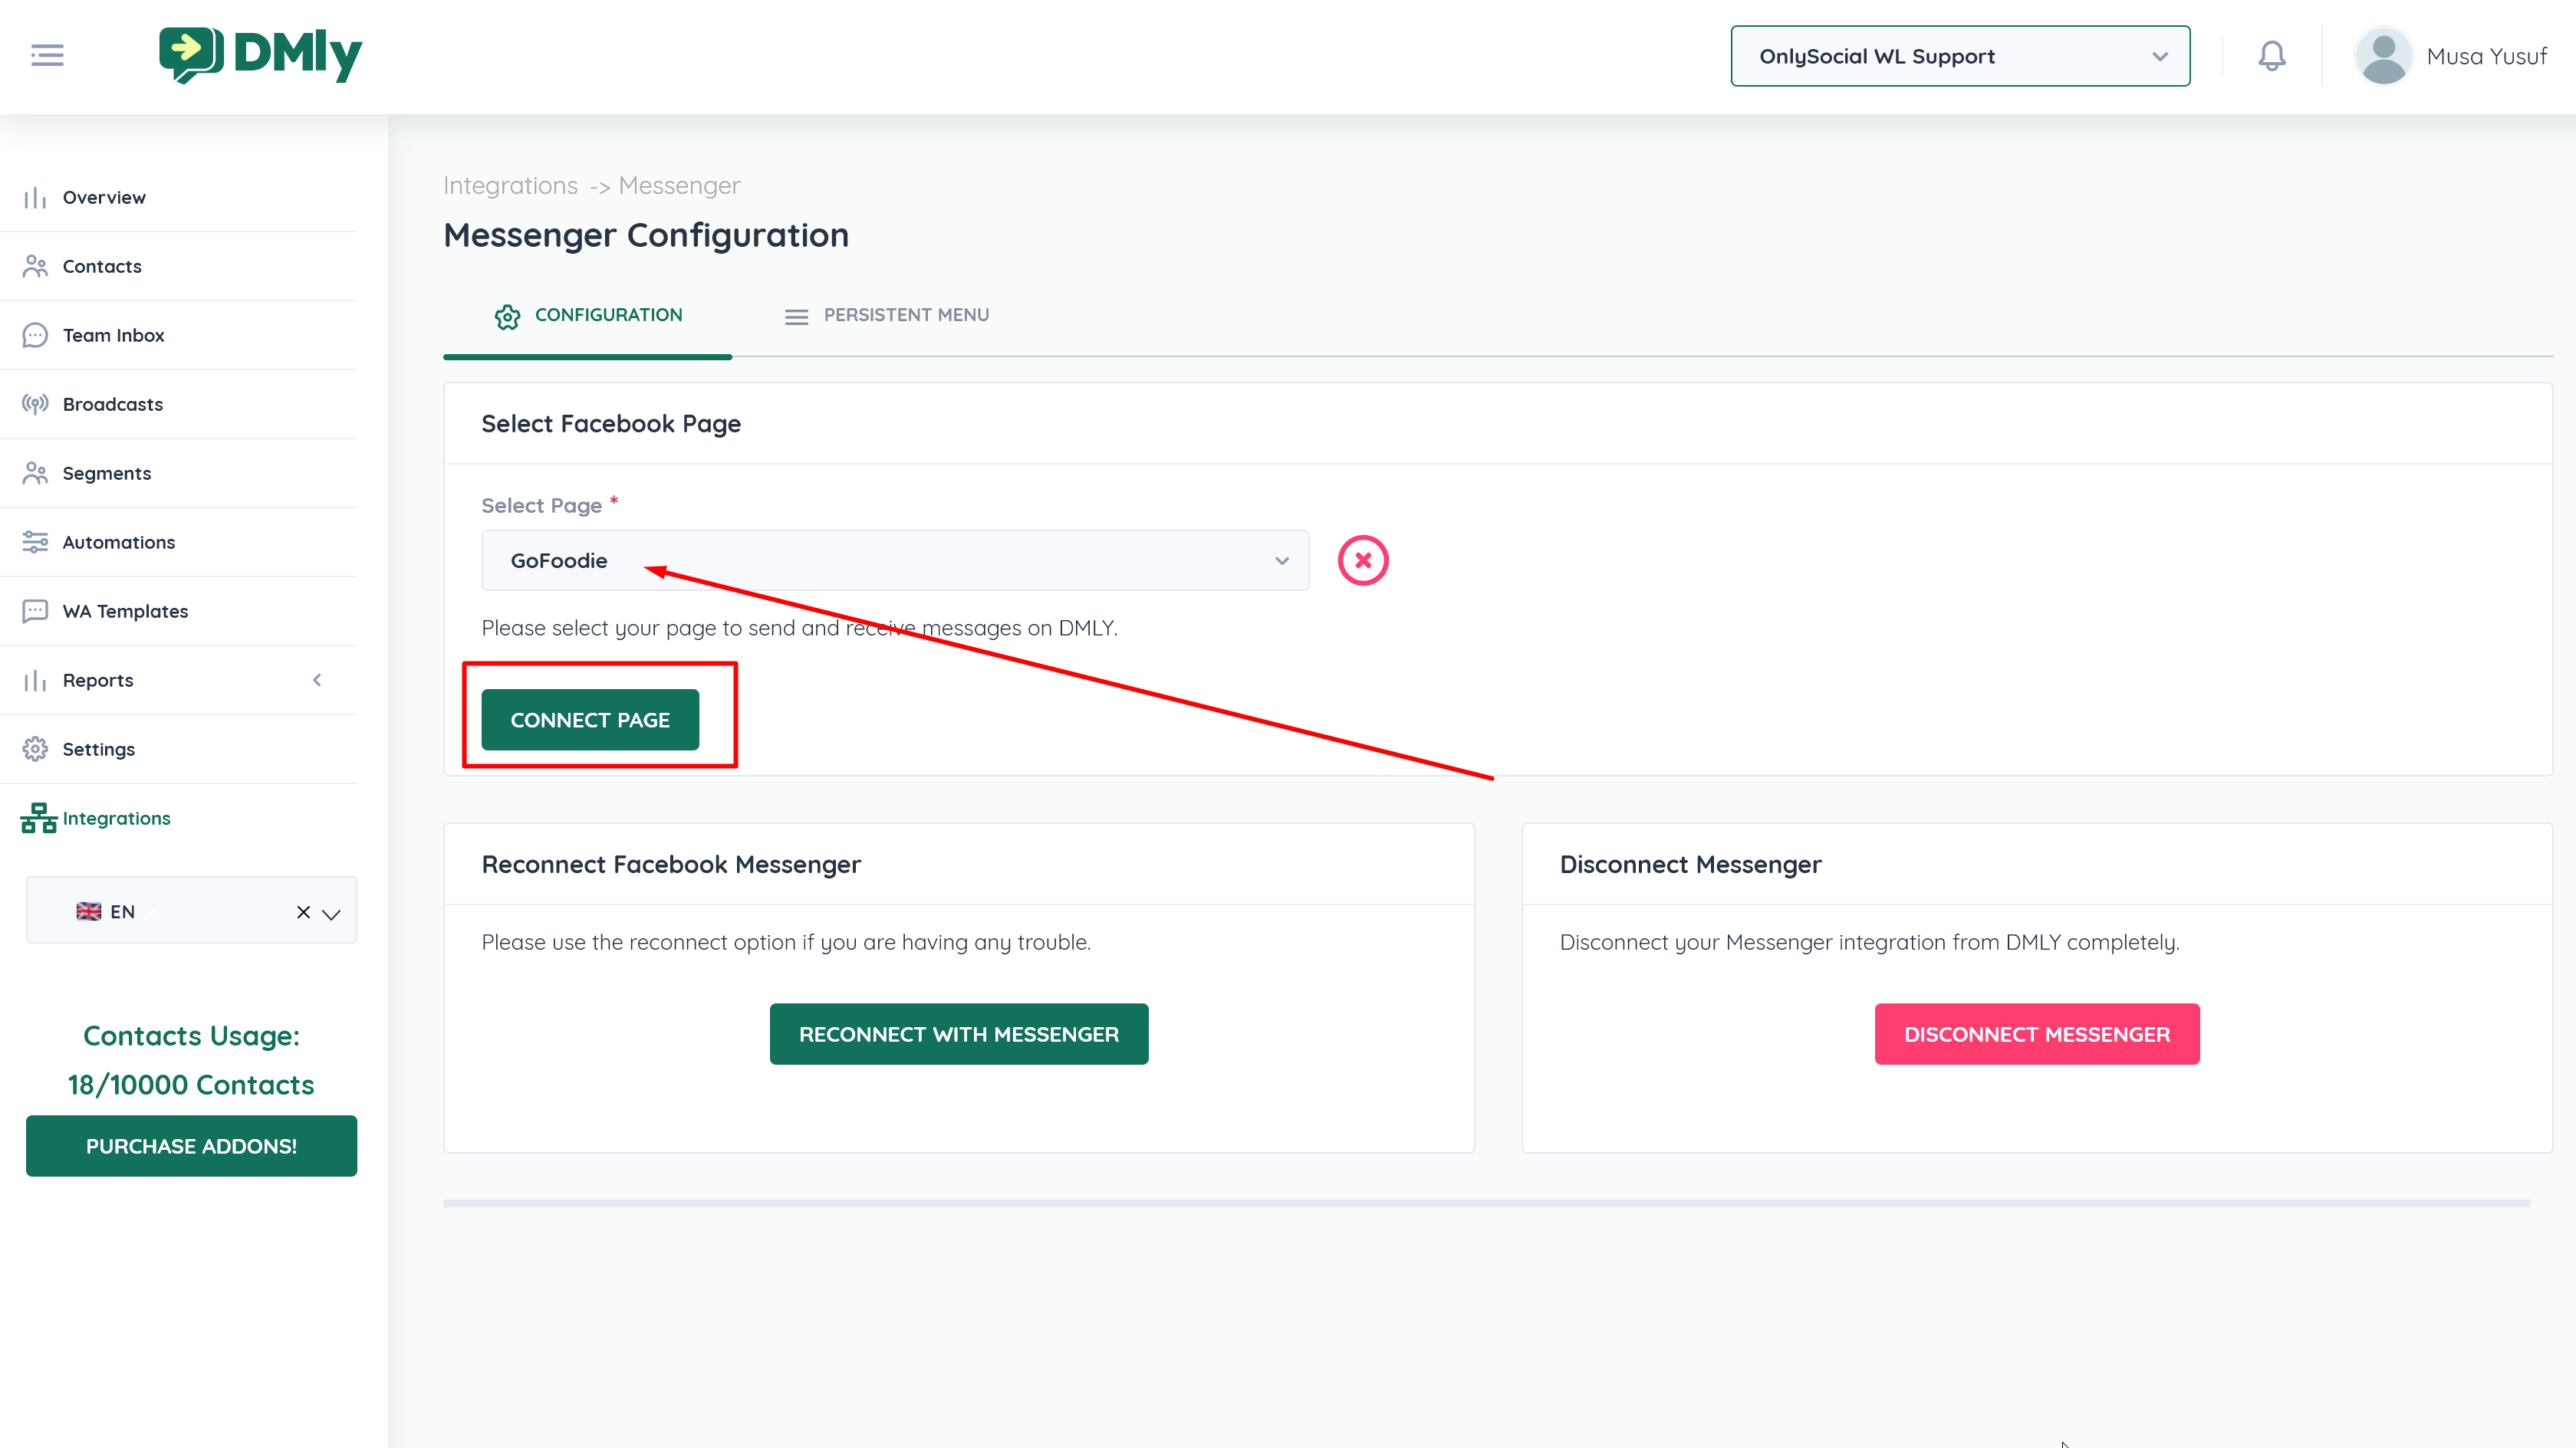Image resolution: width=2576 pixels, height=1448 pixels.
Task: Open the Automations sidebar item
Action: (x=118, y=543)
